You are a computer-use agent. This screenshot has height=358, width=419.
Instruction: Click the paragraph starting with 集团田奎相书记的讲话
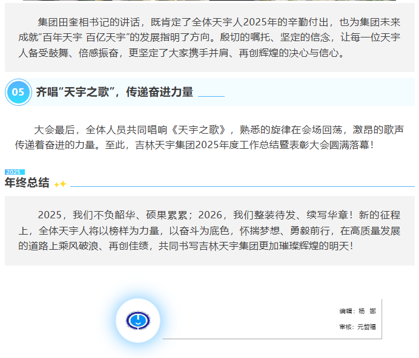pos(209,37)
